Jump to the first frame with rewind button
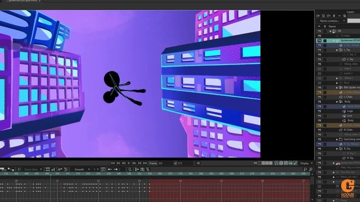Viewport: 360px width, 202px height. pos(112,163)
